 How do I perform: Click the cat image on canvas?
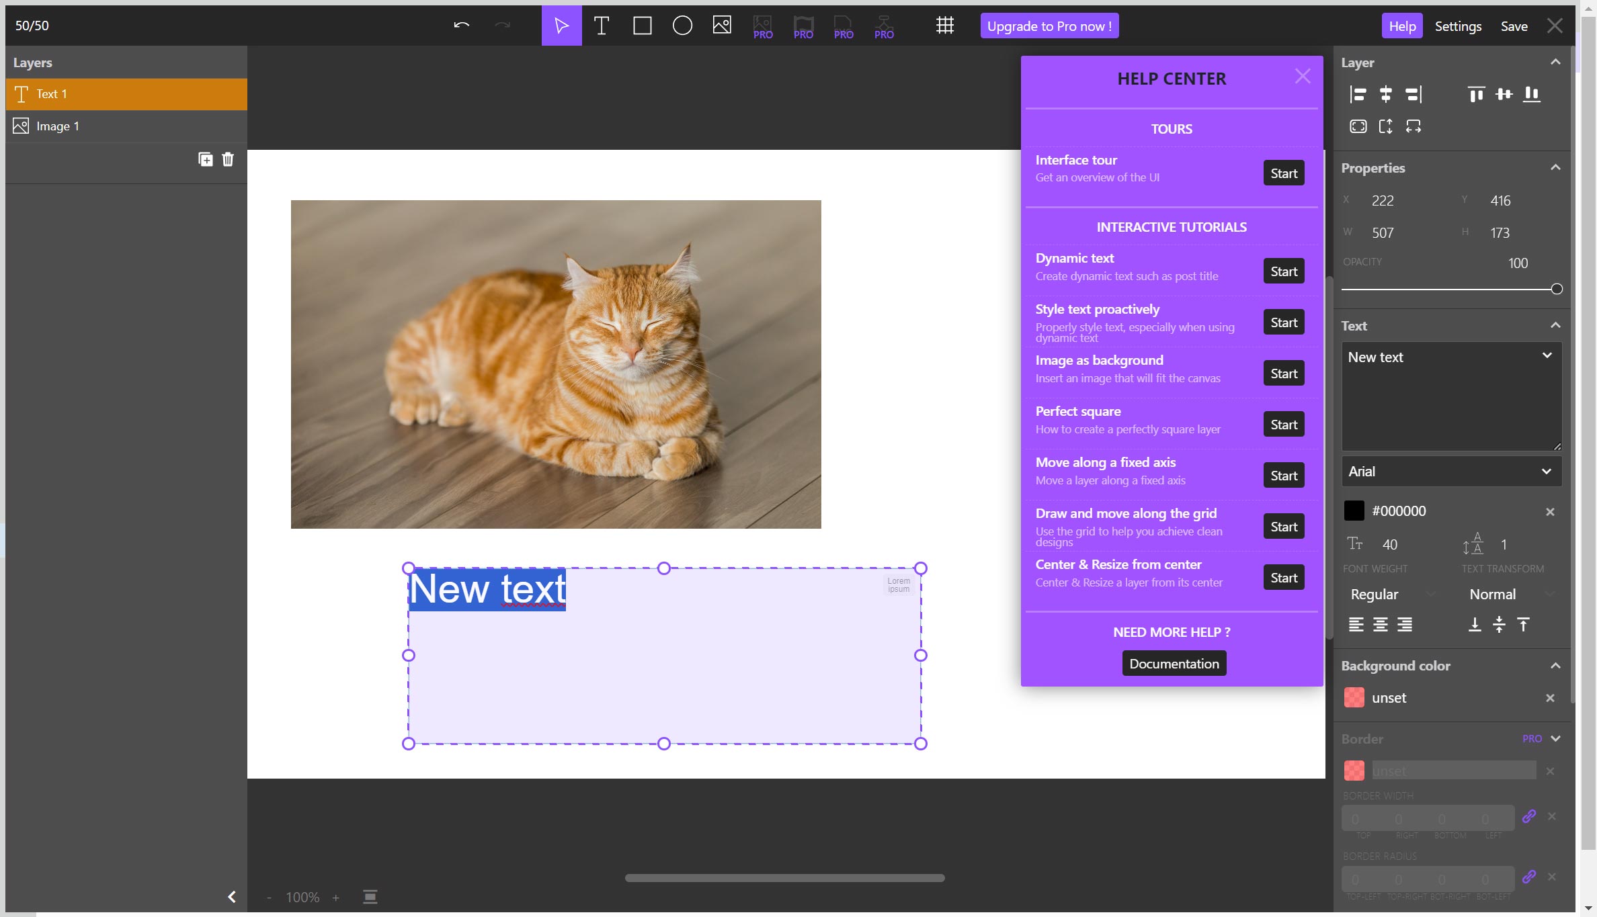click(556, 364)
